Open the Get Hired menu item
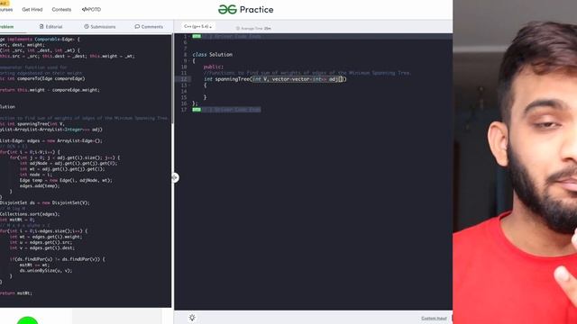This screenshot has width=577, height=324. [32, 10]
